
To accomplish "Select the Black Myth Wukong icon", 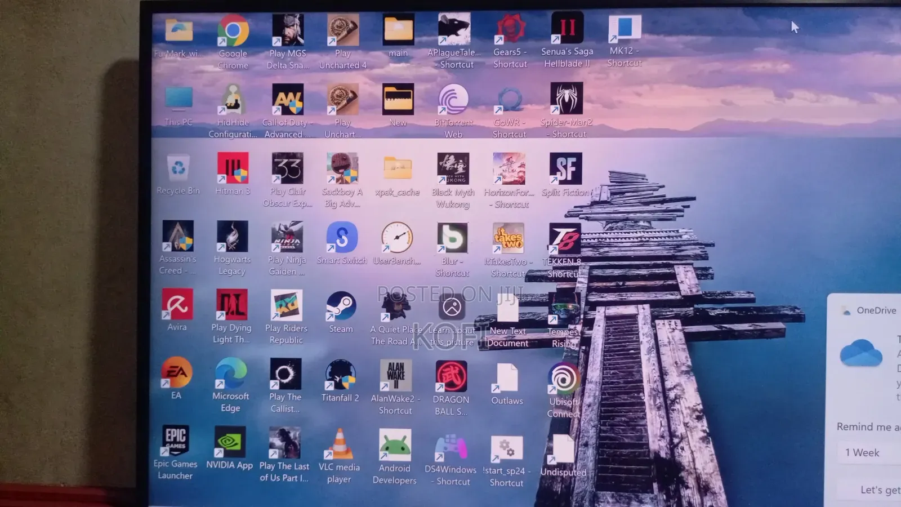I will 453,168.
